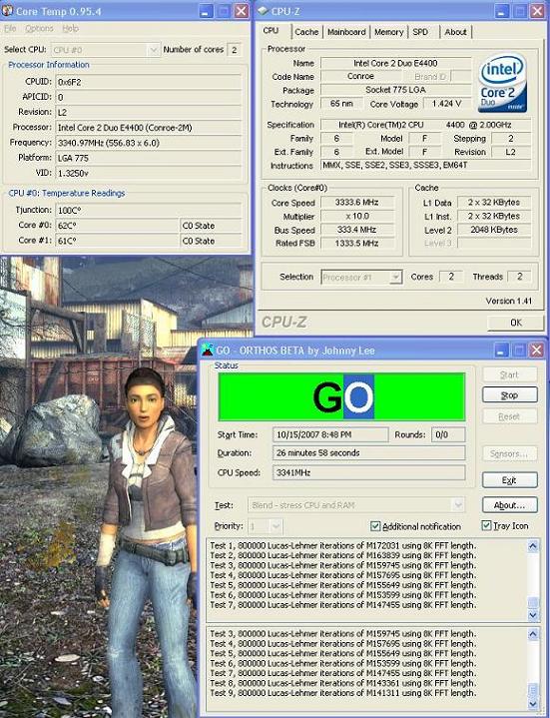
Task: Click the Test 9 M141311 log line
Action: [x=343, y=693]
